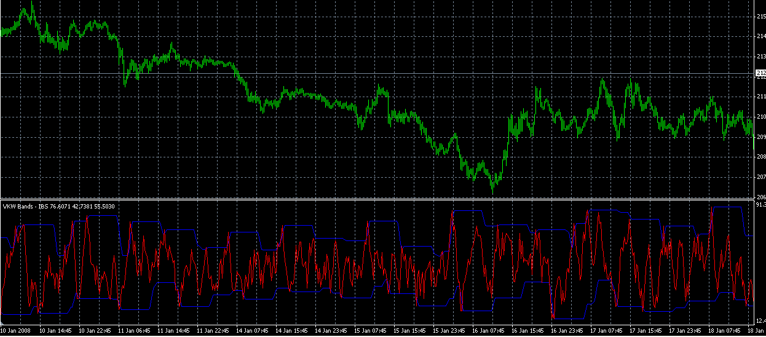Select the 17 Jan 07:45 time label
The image size is (766, 337).
point(607,331)
